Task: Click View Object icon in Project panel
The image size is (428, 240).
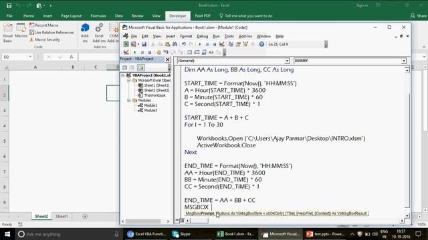Action: pyautogui.click(x=132, y=67)
